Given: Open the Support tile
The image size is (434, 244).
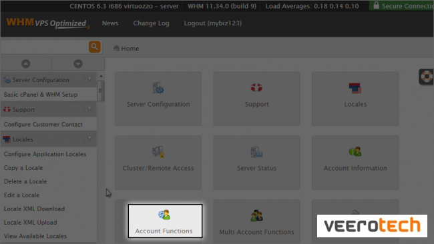Looking at the screenshot, I should coord(256,99).
